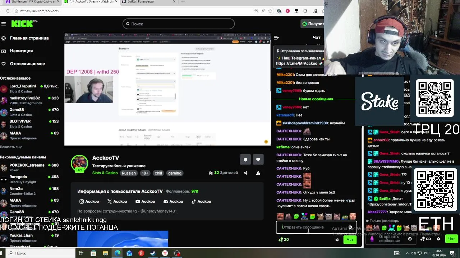Open Raregods recommended channel
Image resolution: width=460 pixels, height=258 pixels.
click(x=29, y=179)
